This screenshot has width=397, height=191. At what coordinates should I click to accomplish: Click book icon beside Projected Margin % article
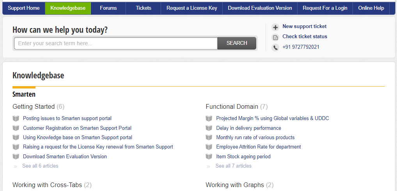click(x=209, y=118)
